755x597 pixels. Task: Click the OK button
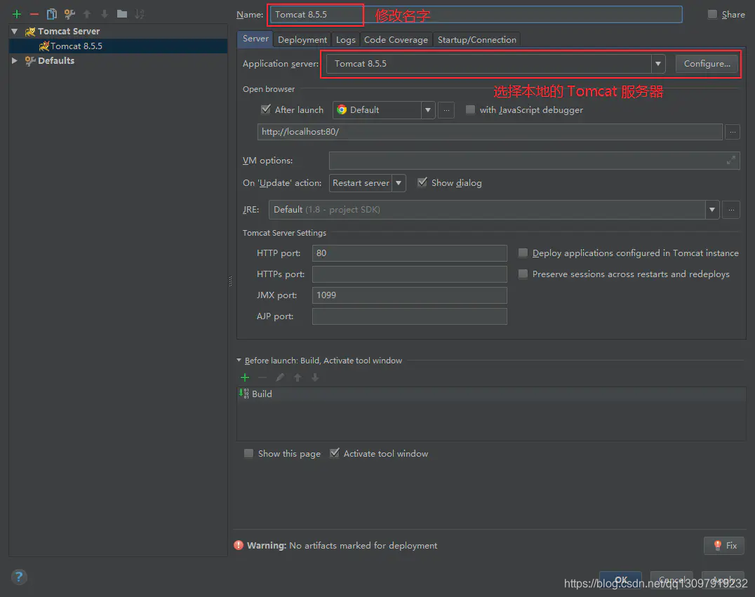click(x=620, y=579)
